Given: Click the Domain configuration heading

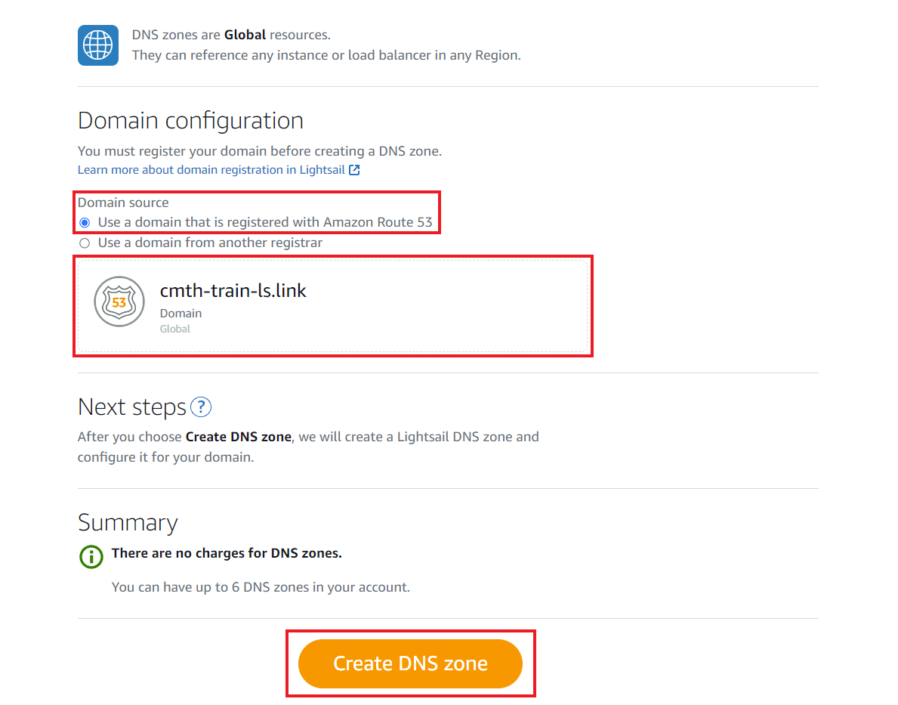Looking at the screenshot, I should pyautogui.click(x=191, y=121).
